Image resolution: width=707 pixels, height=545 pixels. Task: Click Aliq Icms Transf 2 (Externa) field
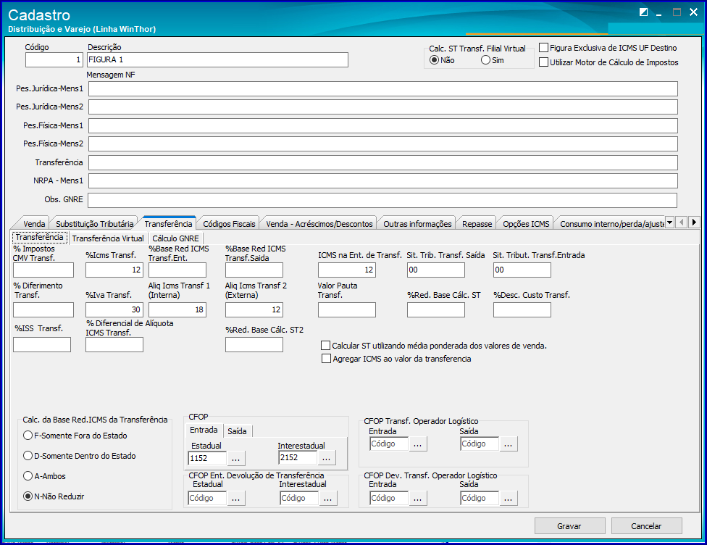pos(254,309)
